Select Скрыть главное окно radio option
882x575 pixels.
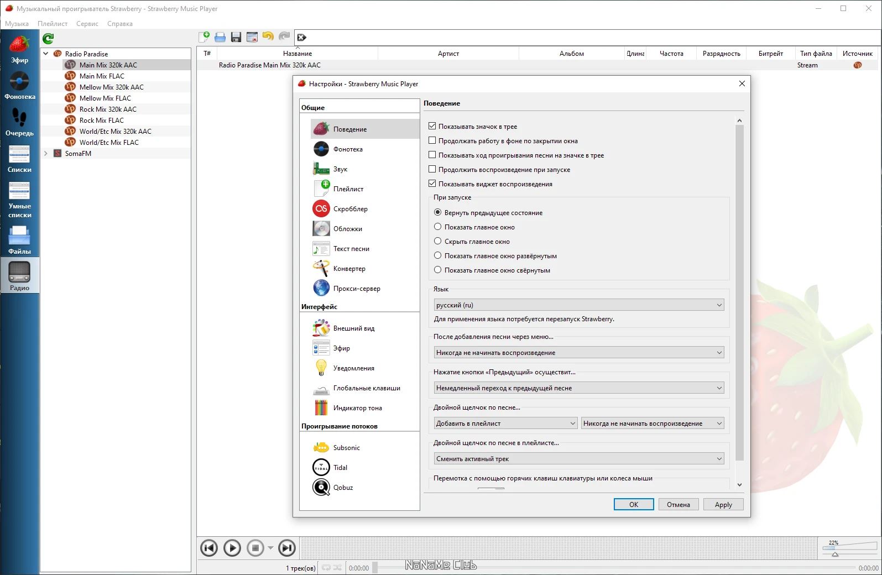point(438,241)
